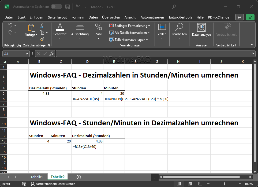
Task: Open the PDF-XChange tab
Action: 219,17
